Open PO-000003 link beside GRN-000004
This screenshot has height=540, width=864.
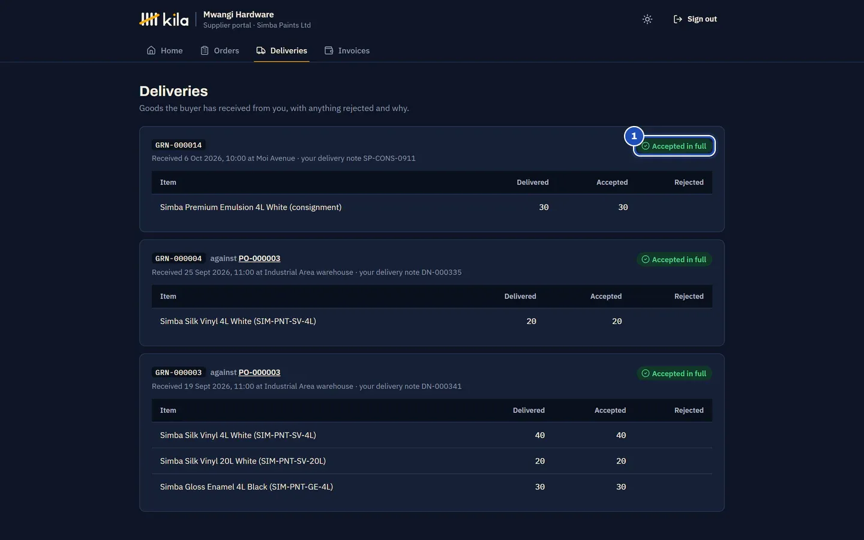click(259, 259)
